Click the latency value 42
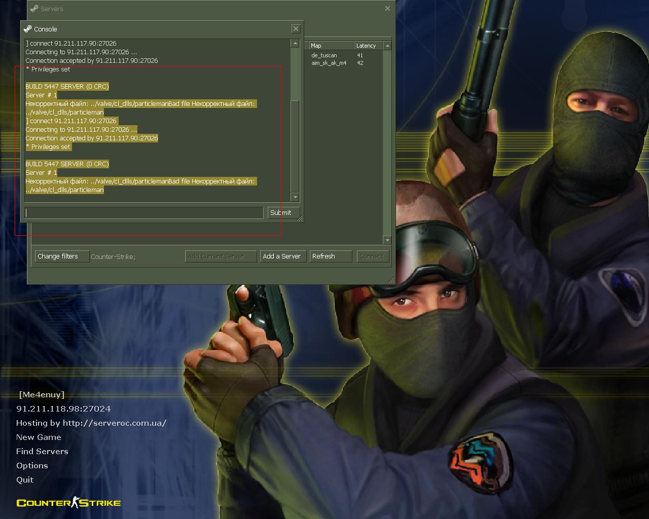649x519 pixels. 360,63
